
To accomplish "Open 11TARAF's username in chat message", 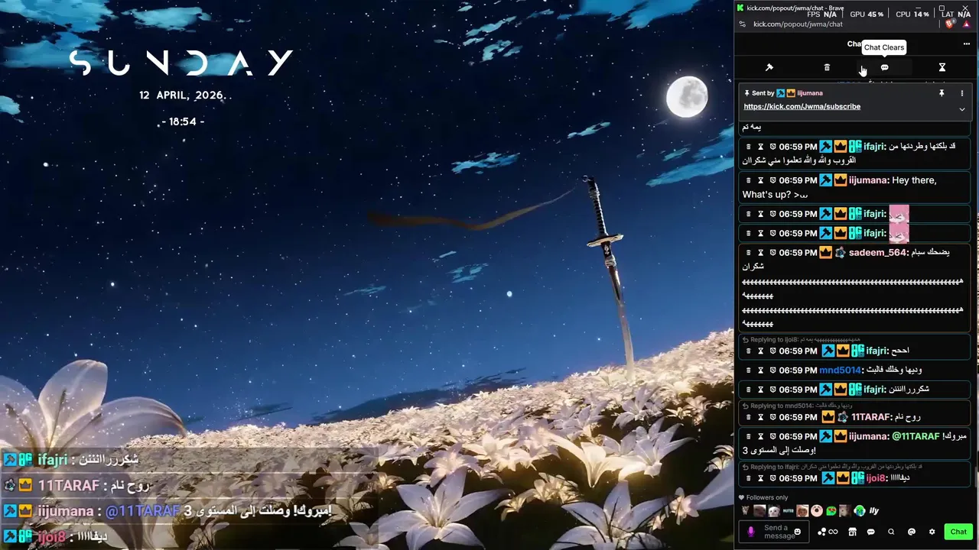I will [x=870, y=418].
